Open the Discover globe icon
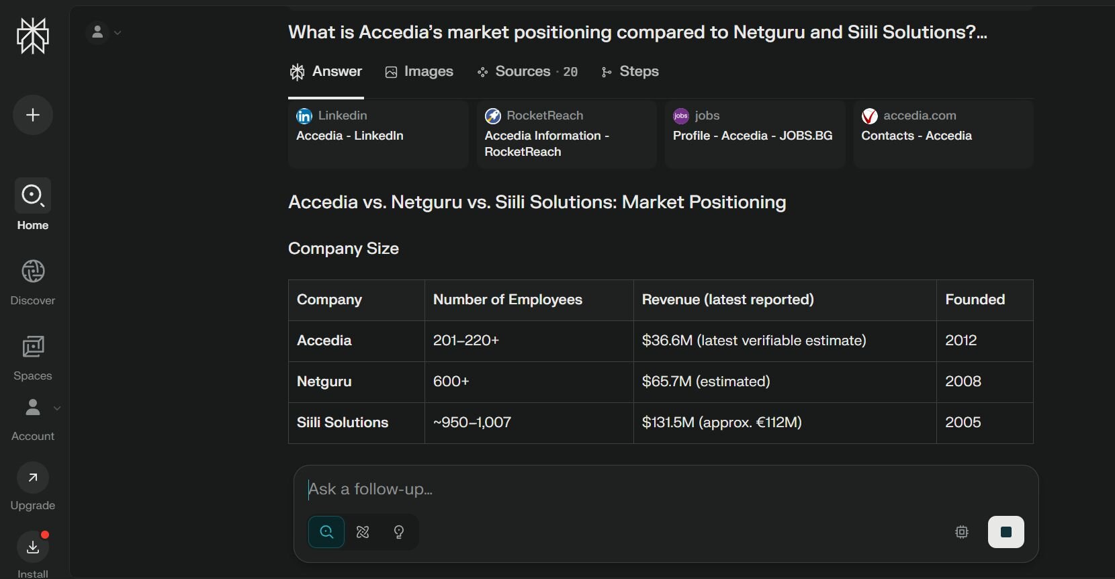The width and height of the screenshot is (1115, 579). [33, 272]
